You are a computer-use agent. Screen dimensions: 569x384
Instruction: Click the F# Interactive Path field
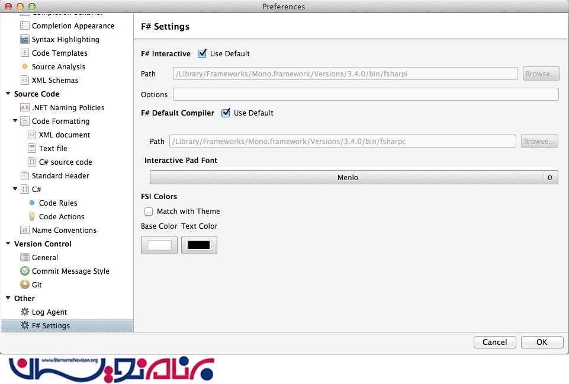pos(345,73)
